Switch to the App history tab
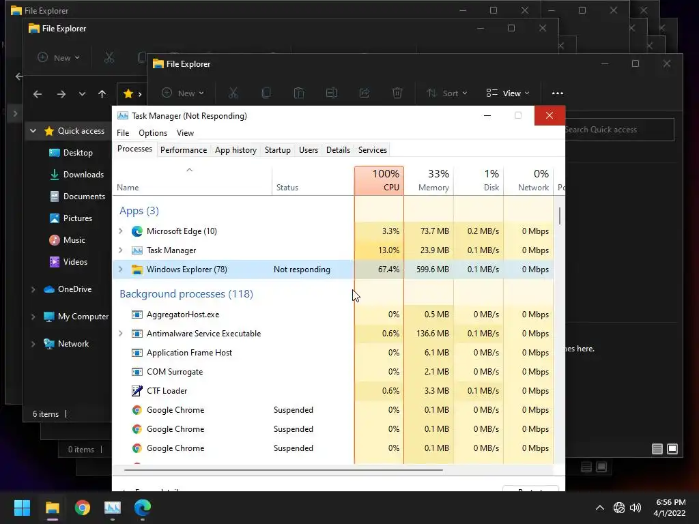Viewport: 699px width, 524px height. point(236,150)
